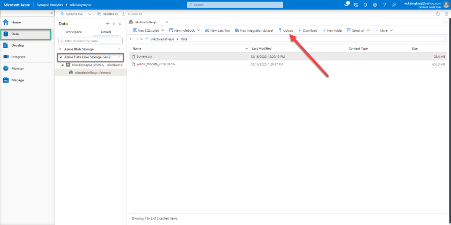Click Download in the toolbar
The image size is (451, 225).
click(307, 30)
